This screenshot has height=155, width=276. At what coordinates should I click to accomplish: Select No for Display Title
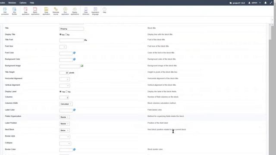(x=66, y=34)
